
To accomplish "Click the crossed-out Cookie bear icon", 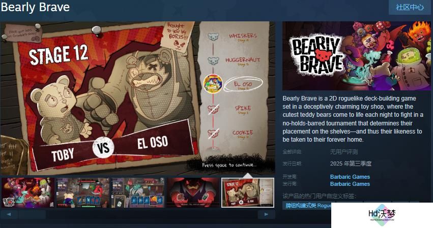I will click(x=213, y=134).
